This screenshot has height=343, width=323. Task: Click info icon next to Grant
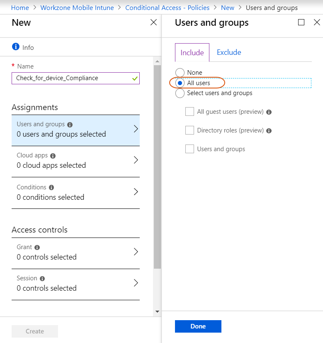coord(37,247)
